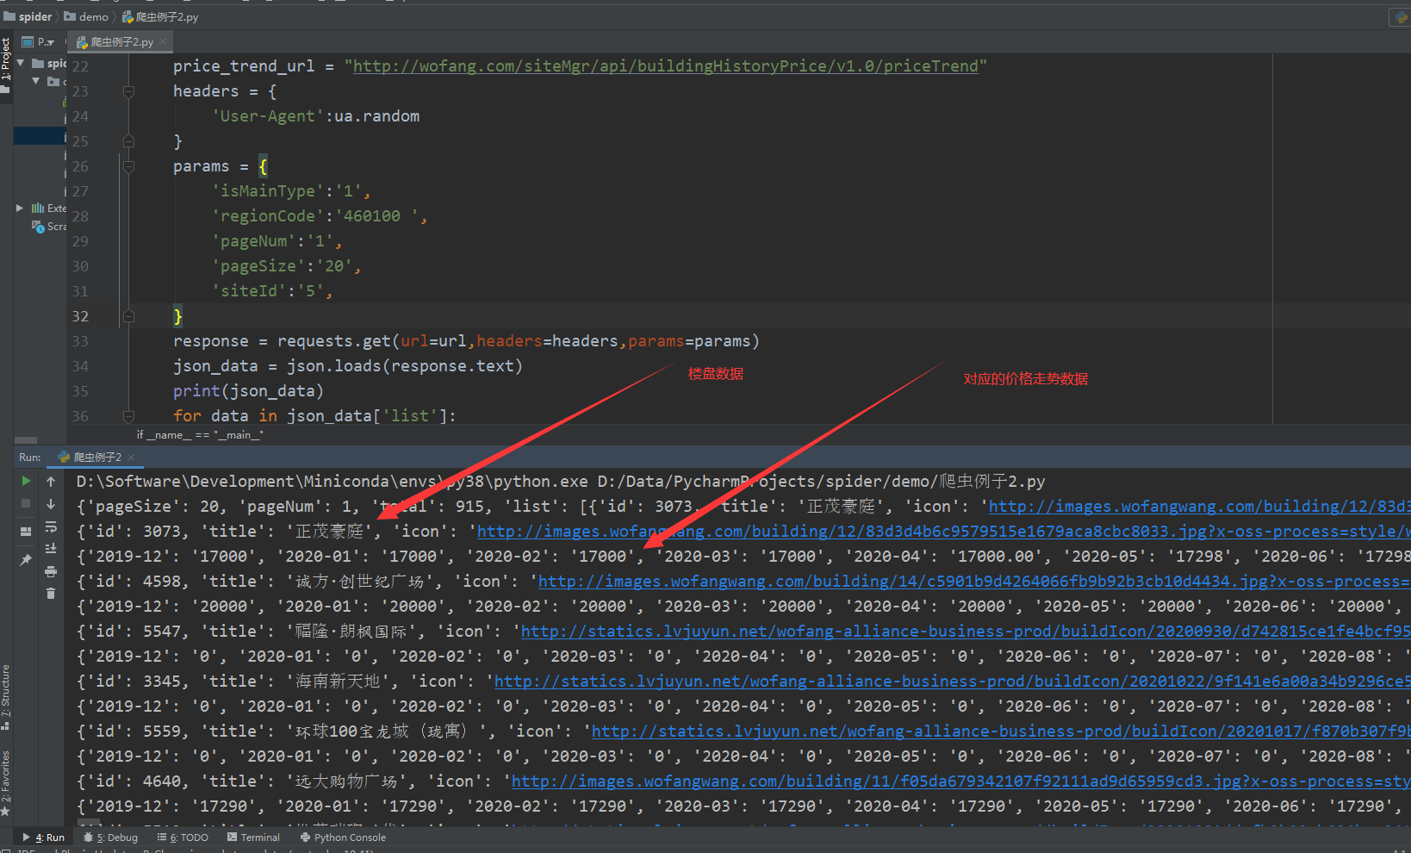The width and height of the screenshot is (1411, 853).
Task: Click 'Run:' label in run panel
Action: [x=30, y=458]
